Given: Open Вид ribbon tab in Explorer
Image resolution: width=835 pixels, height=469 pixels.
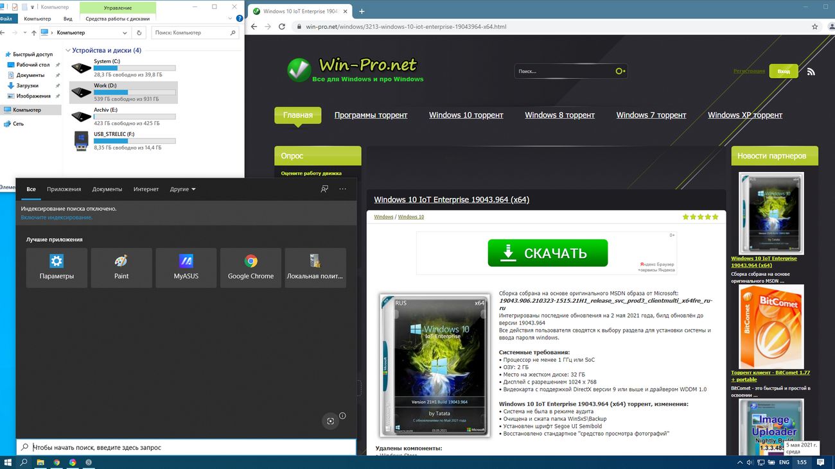Looking at the screenshot, I should click(x=68, y=19).
